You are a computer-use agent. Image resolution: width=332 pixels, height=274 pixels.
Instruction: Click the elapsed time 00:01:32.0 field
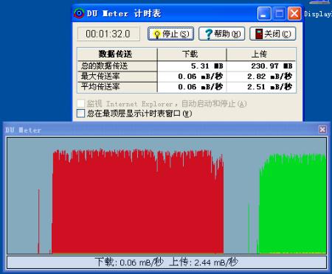[x=108, y=34]
